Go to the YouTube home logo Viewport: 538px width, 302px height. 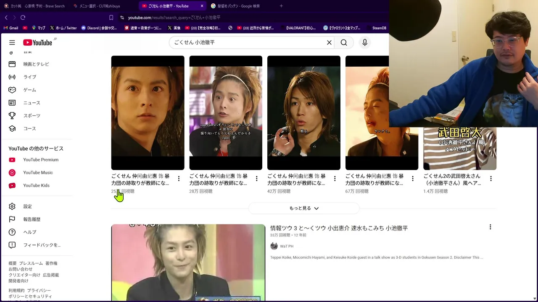(x=37, y=42)
